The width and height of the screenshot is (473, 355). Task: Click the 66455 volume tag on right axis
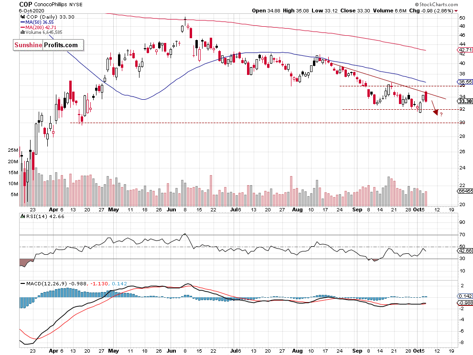[x=465, y=191]
